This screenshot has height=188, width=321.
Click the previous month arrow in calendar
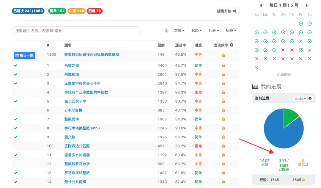261,5
